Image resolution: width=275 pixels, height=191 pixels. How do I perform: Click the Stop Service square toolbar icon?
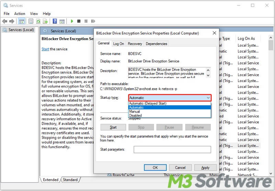[79, 21]
